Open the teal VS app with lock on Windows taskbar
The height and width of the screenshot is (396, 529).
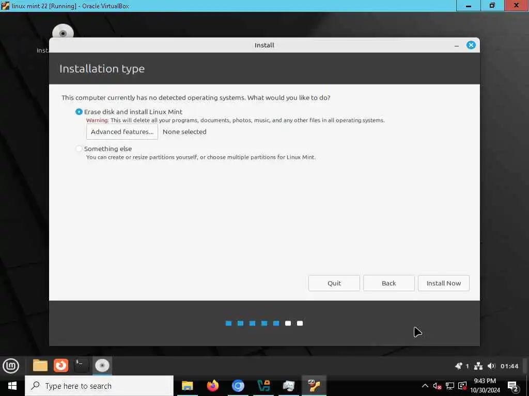(263, 386)
